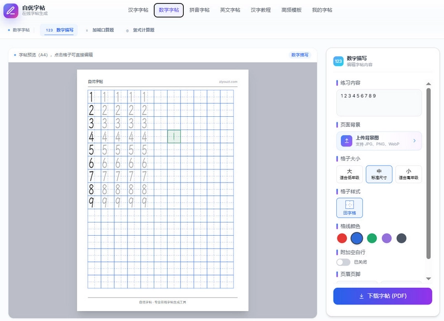Click the footer text on the preview page
This screenshot has height=321, width=444.
[163, 302]
